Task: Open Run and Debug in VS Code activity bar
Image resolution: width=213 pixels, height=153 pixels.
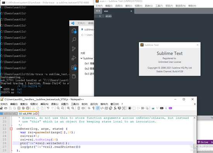Action: pos(74,58)
